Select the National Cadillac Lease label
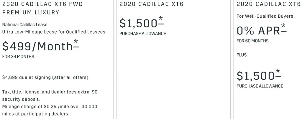Image resolution: width=302 pixels, height=119 pixels. click(25, 25)
